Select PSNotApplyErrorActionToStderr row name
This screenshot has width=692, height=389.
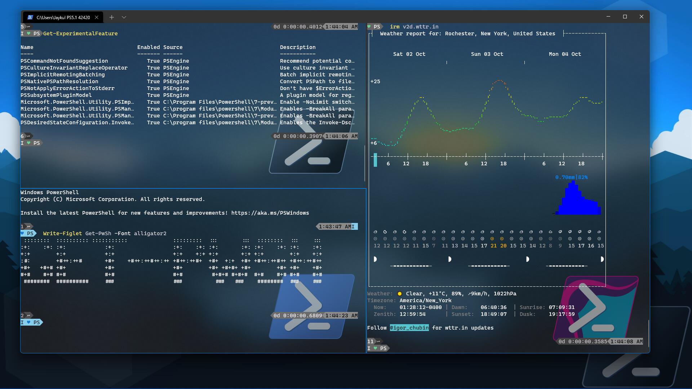click(67, 88)
